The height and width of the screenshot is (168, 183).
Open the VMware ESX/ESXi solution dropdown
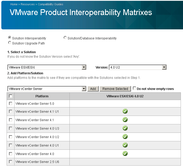tap(47, 67)
